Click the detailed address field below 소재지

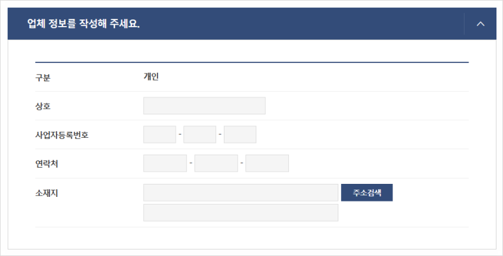coord(241,212)
